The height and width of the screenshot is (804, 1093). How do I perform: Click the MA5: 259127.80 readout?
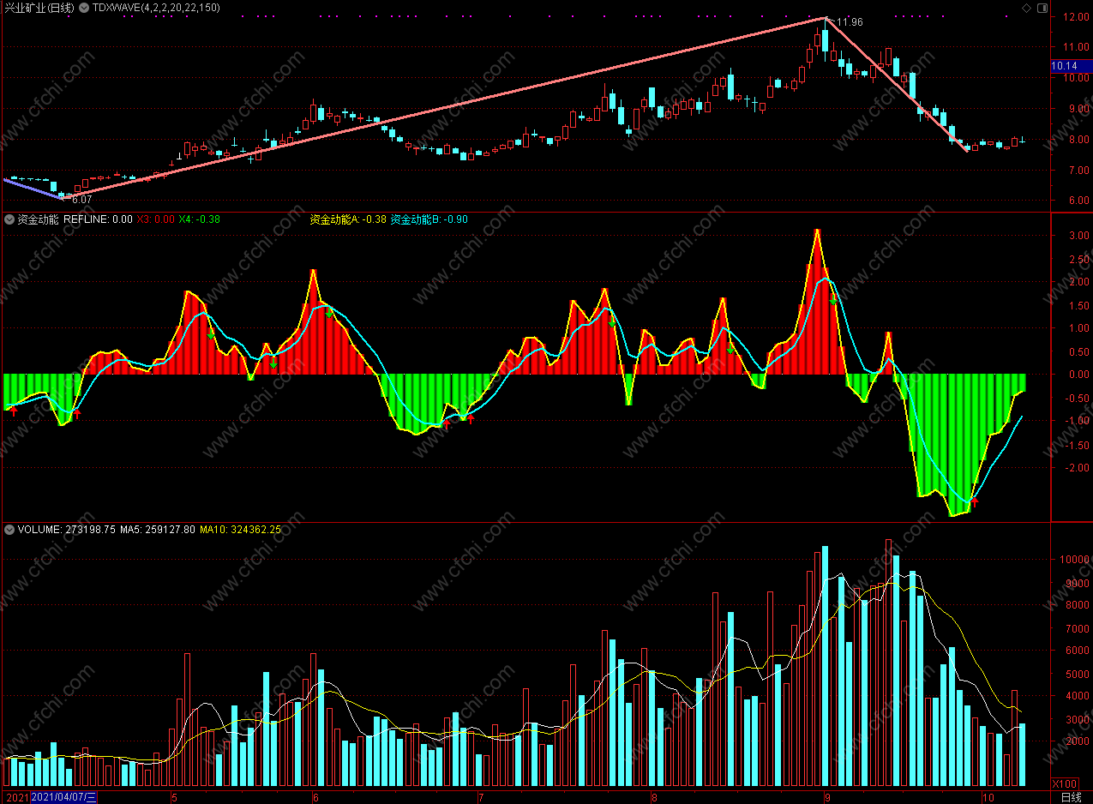[x=158, y=530]
